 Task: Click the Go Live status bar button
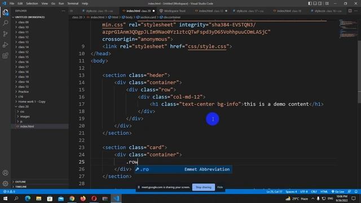[338, 192]
